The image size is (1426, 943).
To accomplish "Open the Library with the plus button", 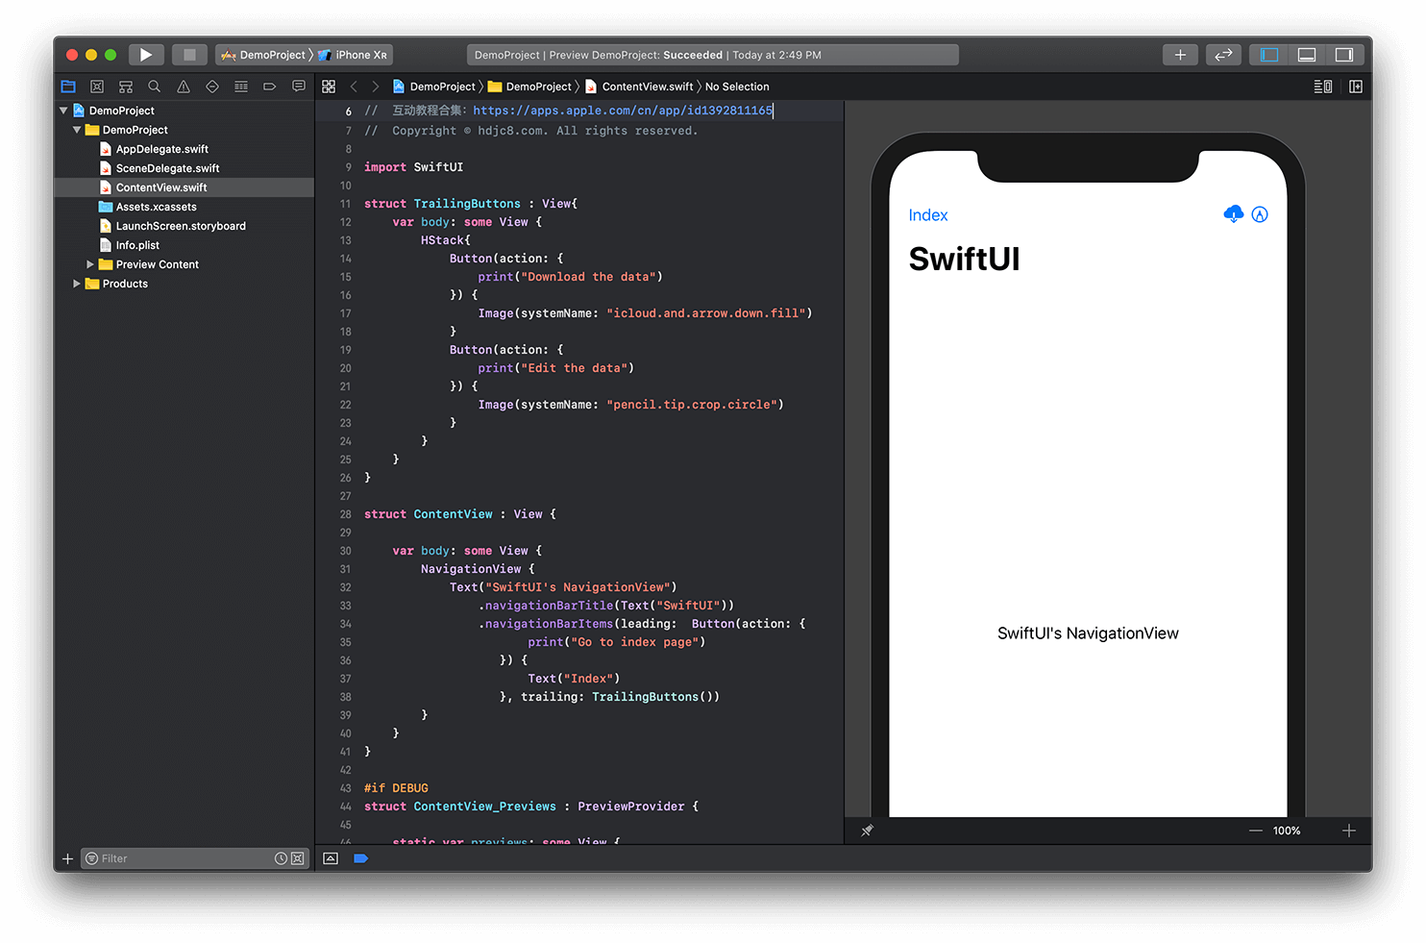I will [1180, 55].
